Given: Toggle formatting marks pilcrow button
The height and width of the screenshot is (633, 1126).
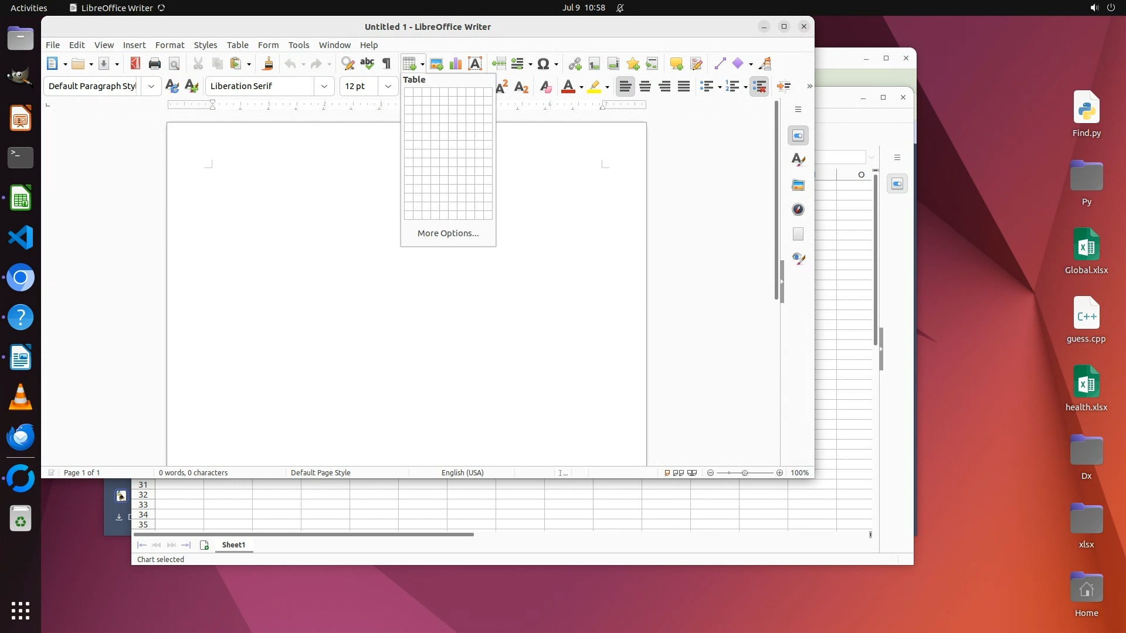Looking at the screenshot, I should coord(386,64).
